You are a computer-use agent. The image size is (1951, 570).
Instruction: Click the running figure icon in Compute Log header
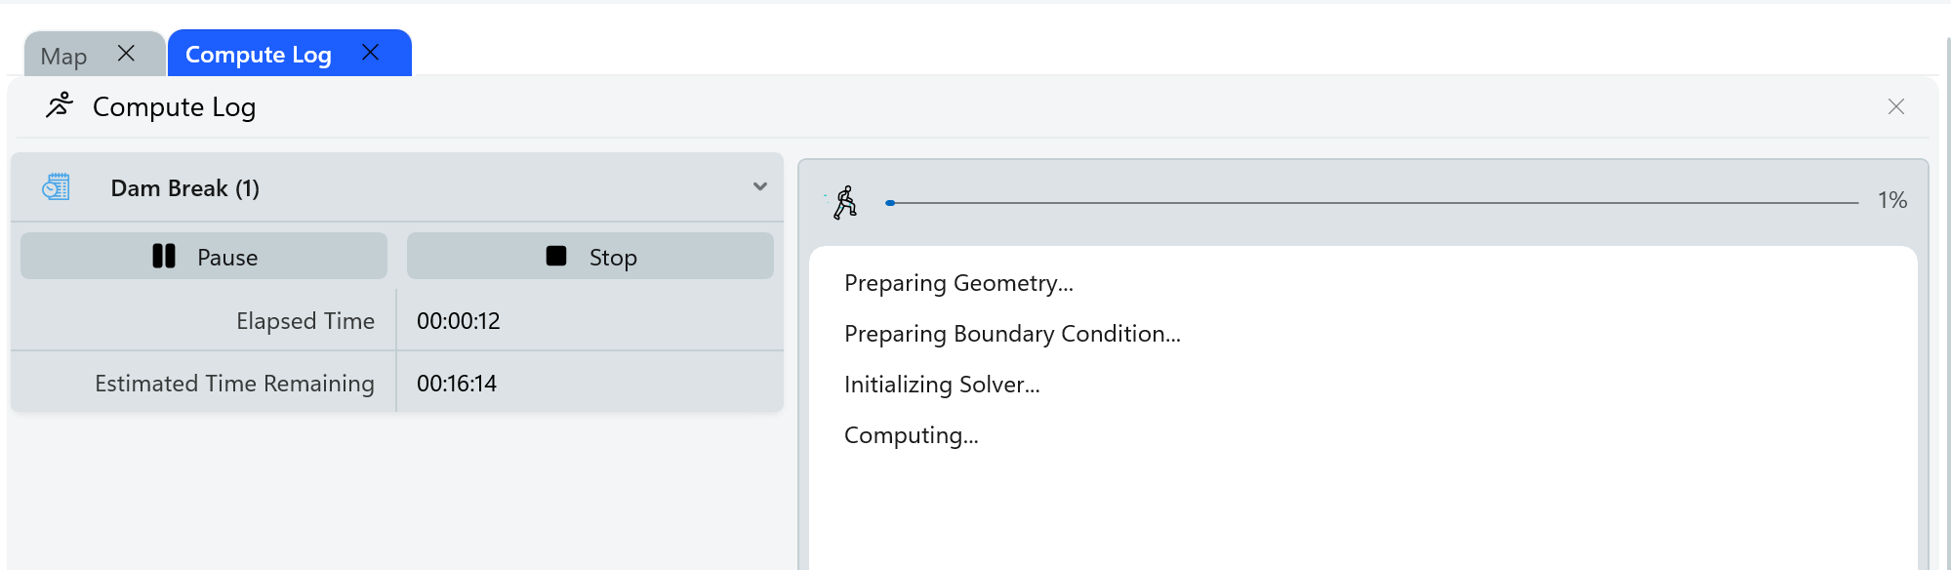click(60, 105)
